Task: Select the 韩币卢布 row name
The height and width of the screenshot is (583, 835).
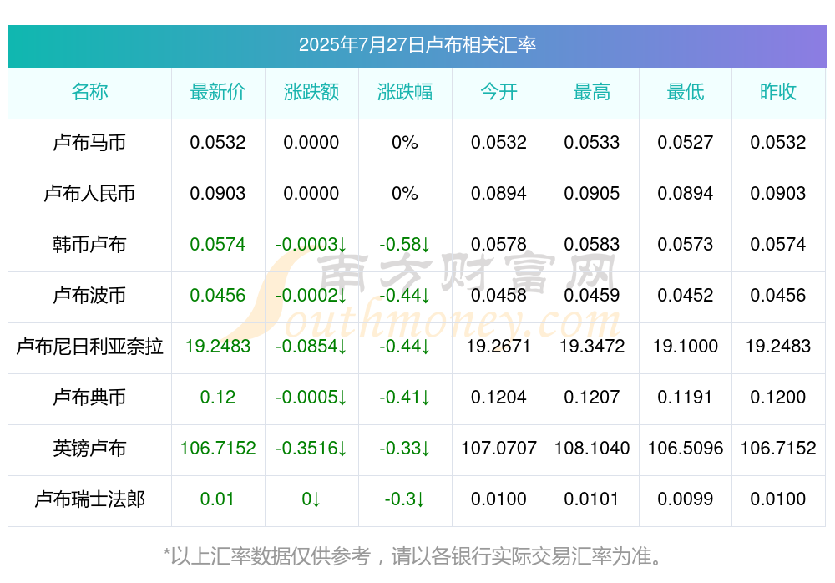Action: pos(89,245)
